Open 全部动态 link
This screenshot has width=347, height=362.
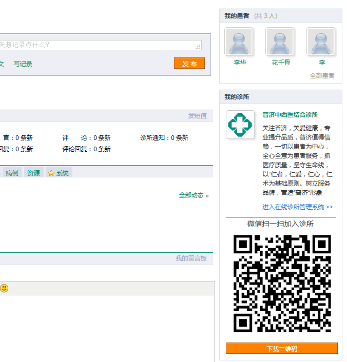coord(194,195)
